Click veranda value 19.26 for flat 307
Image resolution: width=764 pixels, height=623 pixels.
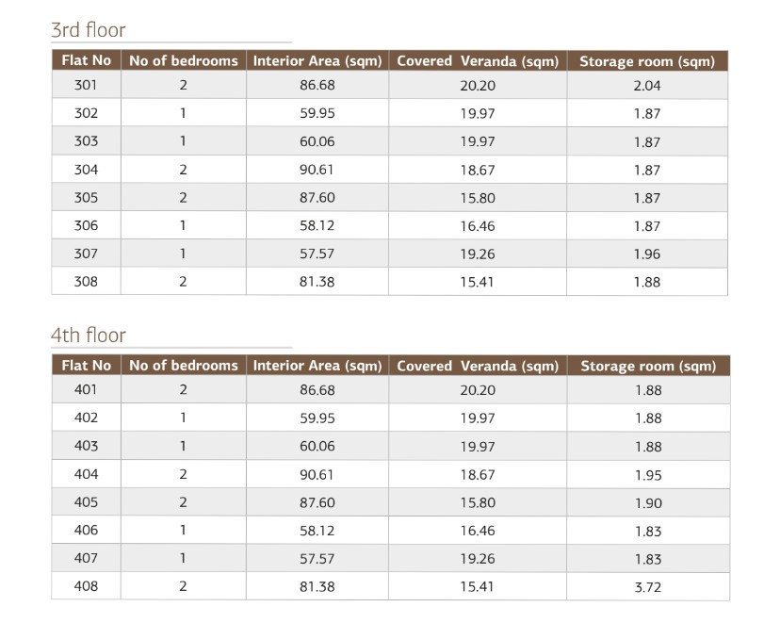click(x=478, y=254)
